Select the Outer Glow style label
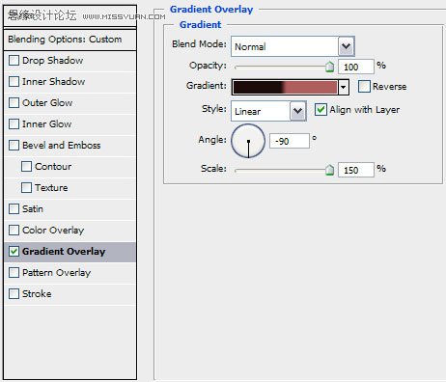The image size is (446, 382). point(47,102)
